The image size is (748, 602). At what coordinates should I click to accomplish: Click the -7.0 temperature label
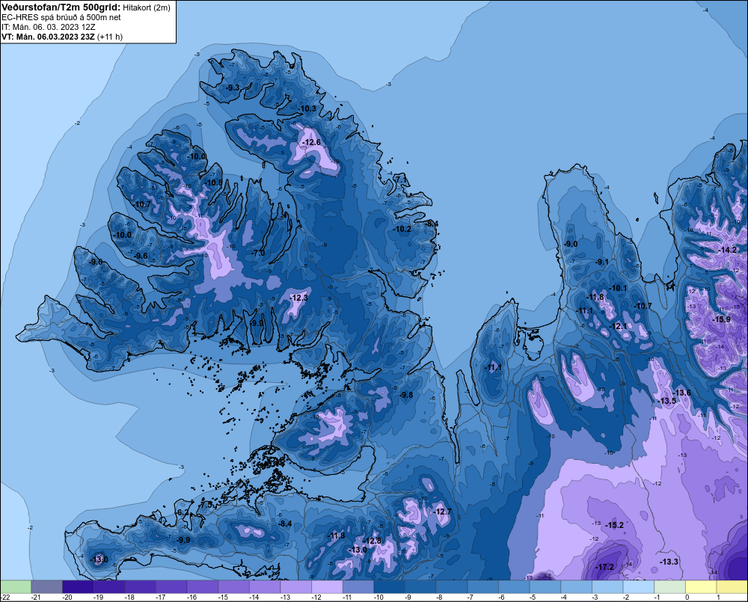(x=257, y=253)
